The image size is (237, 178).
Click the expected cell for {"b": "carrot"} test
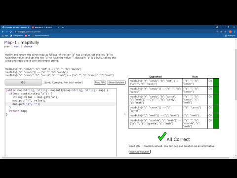click(156, 109)
